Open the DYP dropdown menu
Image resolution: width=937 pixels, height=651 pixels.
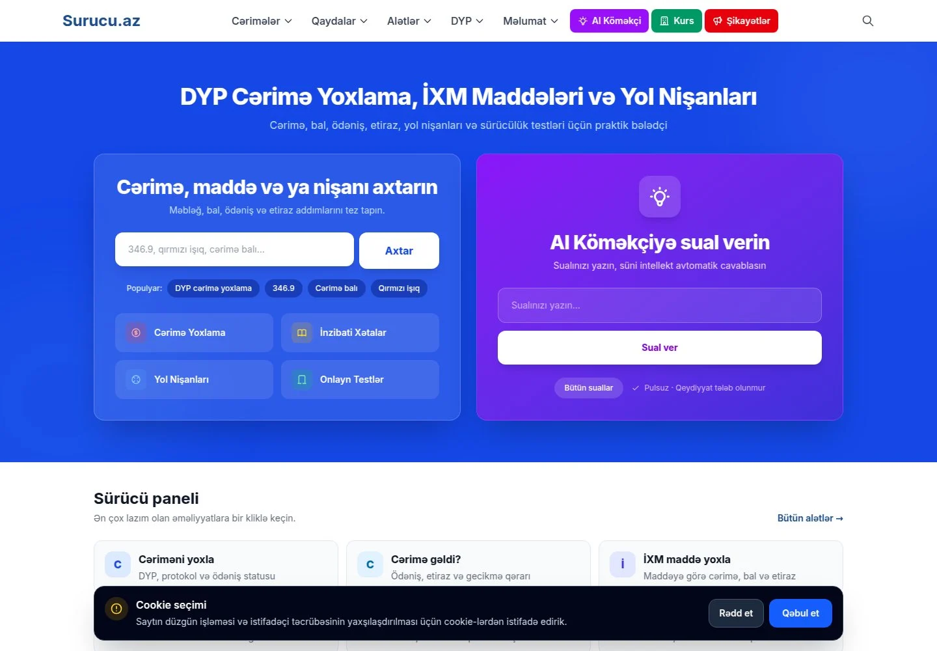tap(467, 21)
